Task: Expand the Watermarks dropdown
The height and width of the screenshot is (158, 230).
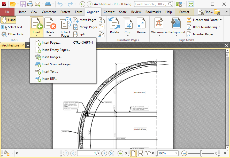Action: tap(159, 36)
